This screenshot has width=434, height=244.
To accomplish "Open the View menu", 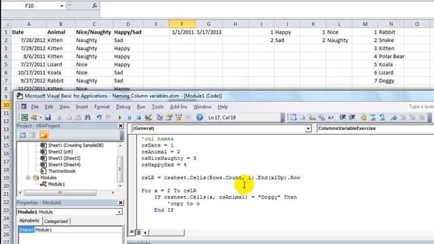I will 64,107.
